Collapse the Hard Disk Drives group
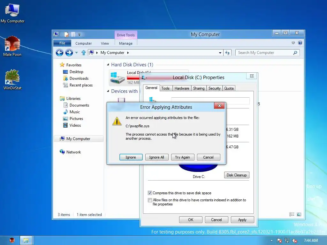 tap(108, 65)
